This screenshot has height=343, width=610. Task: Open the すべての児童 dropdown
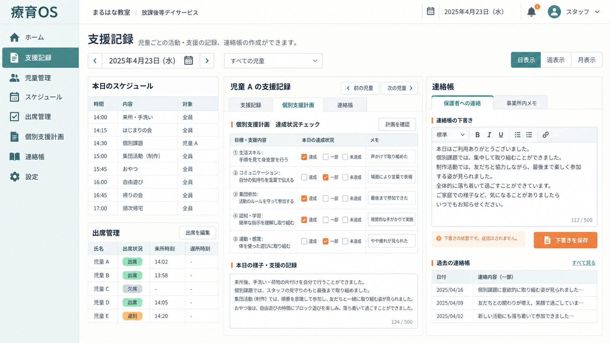[273, 61]
